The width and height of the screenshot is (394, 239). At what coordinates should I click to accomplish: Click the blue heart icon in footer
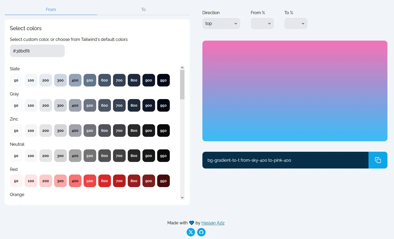(x=192, y=223)
